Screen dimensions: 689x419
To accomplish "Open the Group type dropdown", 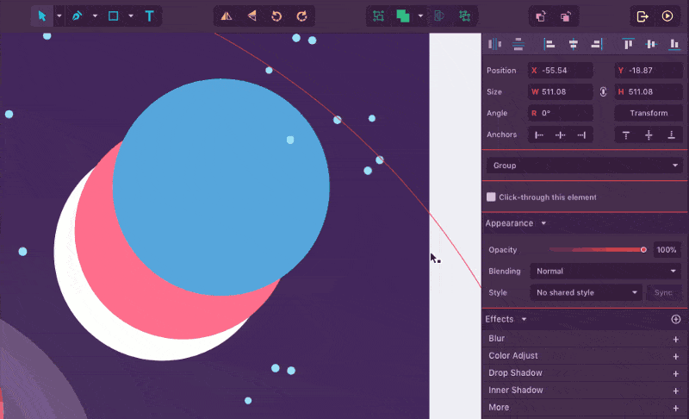I will pos(584,165).
